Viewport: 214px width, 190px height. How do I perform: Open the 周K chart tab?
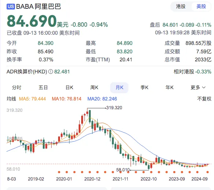pos(94,87)
